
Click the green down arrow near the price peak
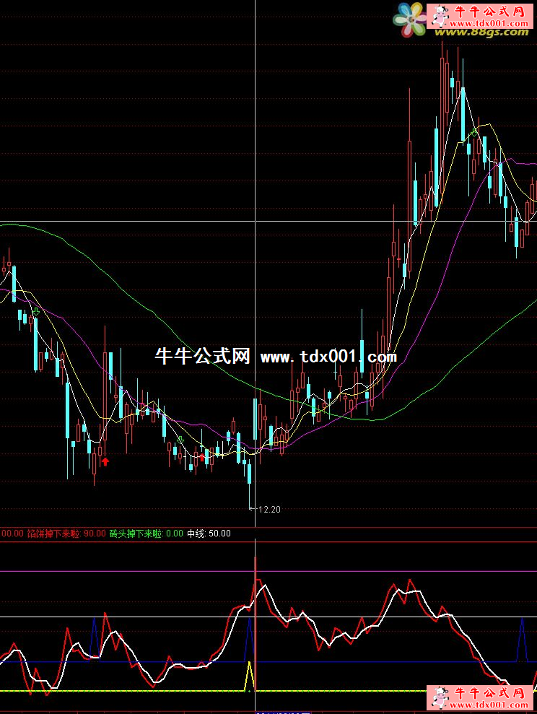pos(473,133)
